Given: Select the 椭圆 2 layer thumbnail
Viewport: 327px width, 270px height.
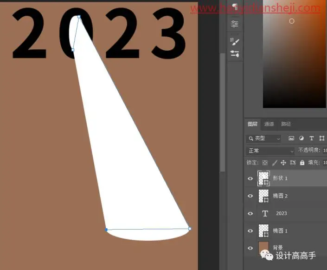Looking at the screenshot, I should (263, 196).
